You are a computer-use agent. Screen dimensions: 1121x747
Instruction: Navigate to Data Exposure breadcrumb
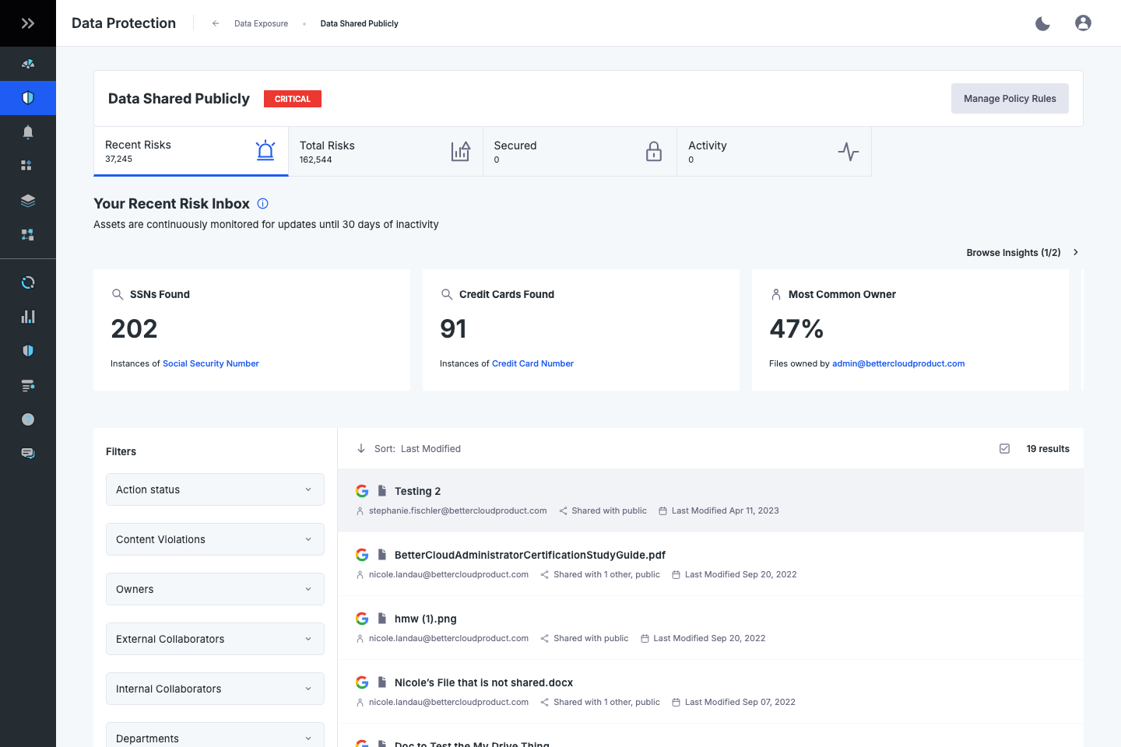click(x=261, y=24)
